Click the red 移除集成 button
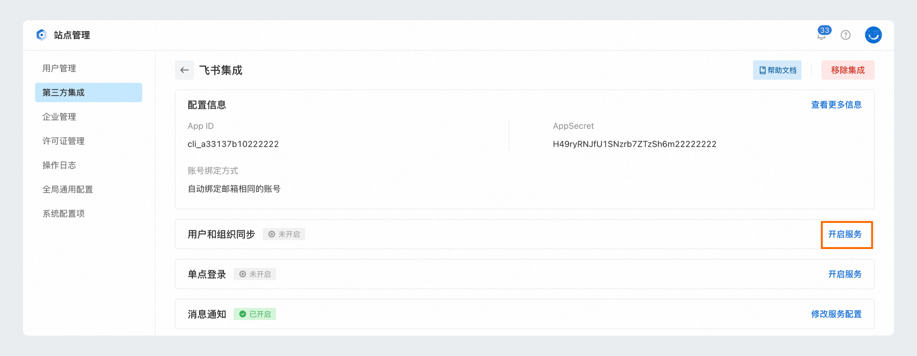This screenshot has width=917, height=356. click(x=848, y=70)
